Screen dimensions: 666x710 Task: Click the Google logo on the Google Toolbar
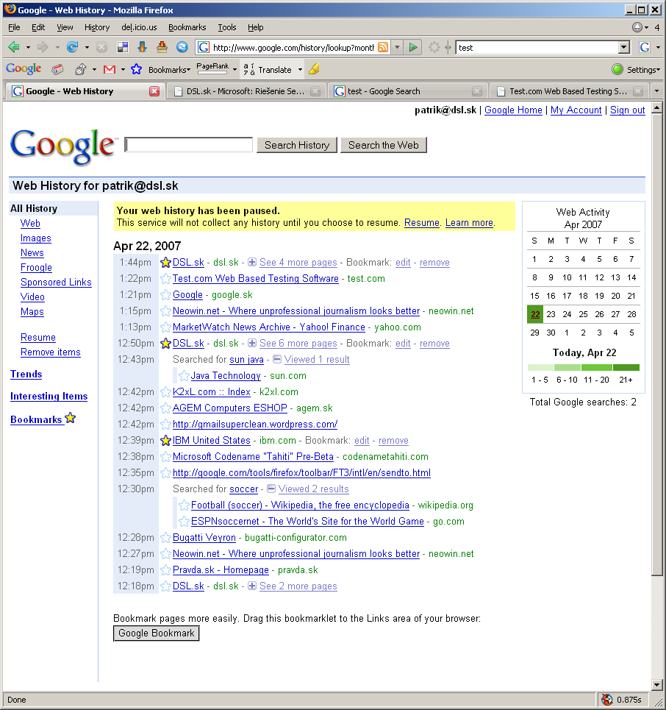(24, 69)
